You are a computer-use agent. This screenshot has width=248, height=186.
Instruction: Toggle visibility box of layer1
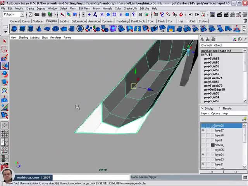pyautogui.click(x=203, y=140)
